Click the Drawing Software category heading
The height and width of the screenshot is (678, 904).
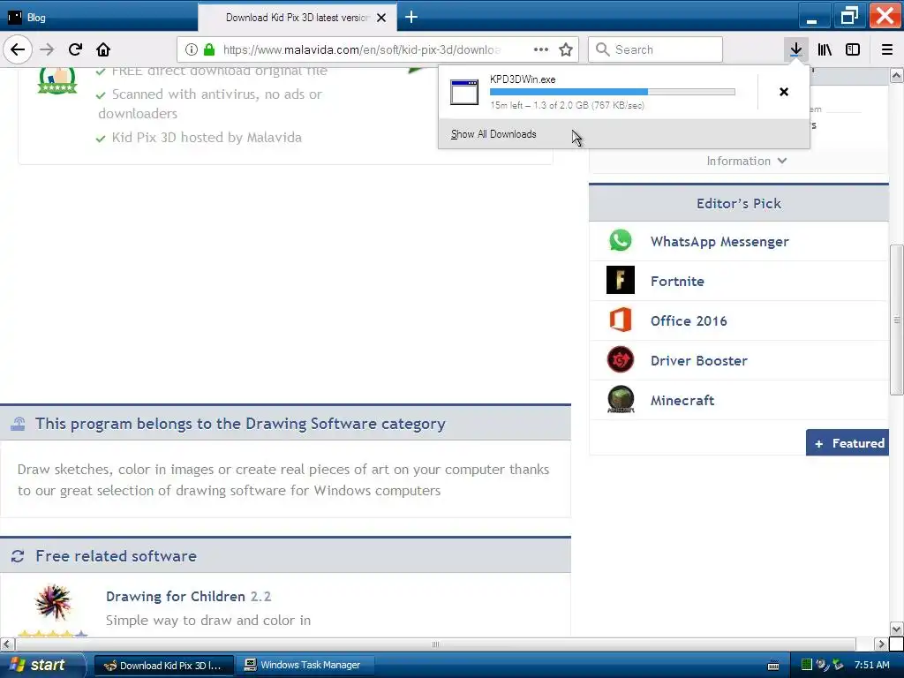pyautogui.click(x=240, y=424)
